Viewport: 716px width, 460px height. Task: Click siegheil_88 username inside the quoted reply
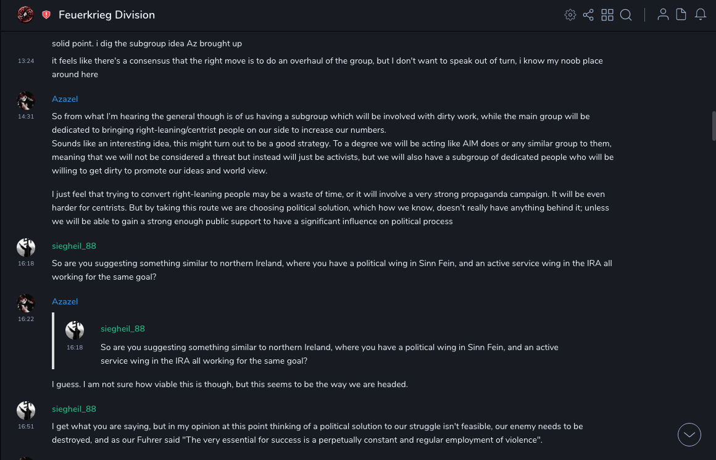click(x=123, y=329)
